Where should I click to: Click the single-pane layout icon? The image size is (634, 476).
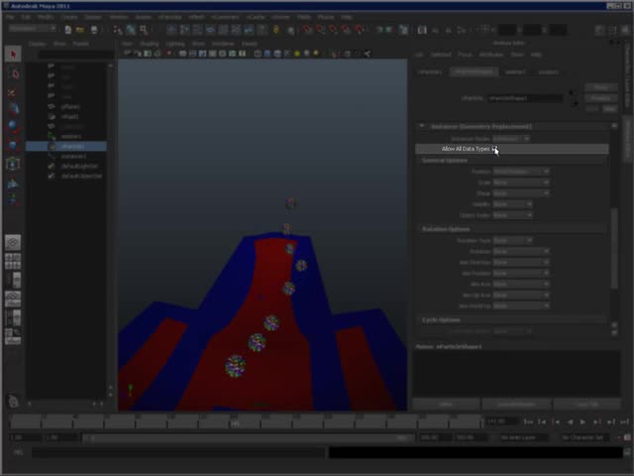pos(13,242)
